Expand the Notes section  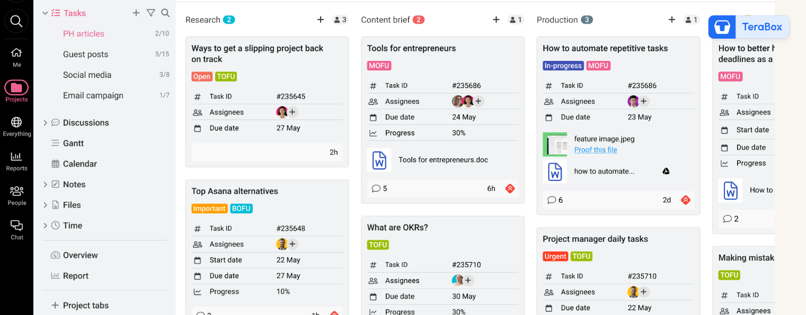point(45,185)
